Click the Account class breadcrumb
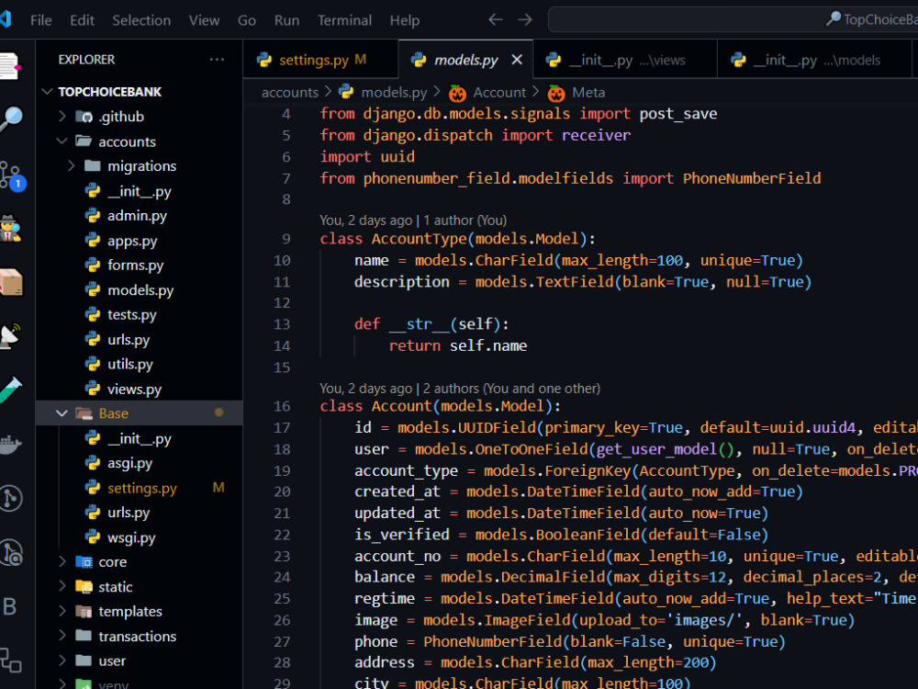Image resolution: width=918 pixels, height=689 pixels. coord(488,93)
